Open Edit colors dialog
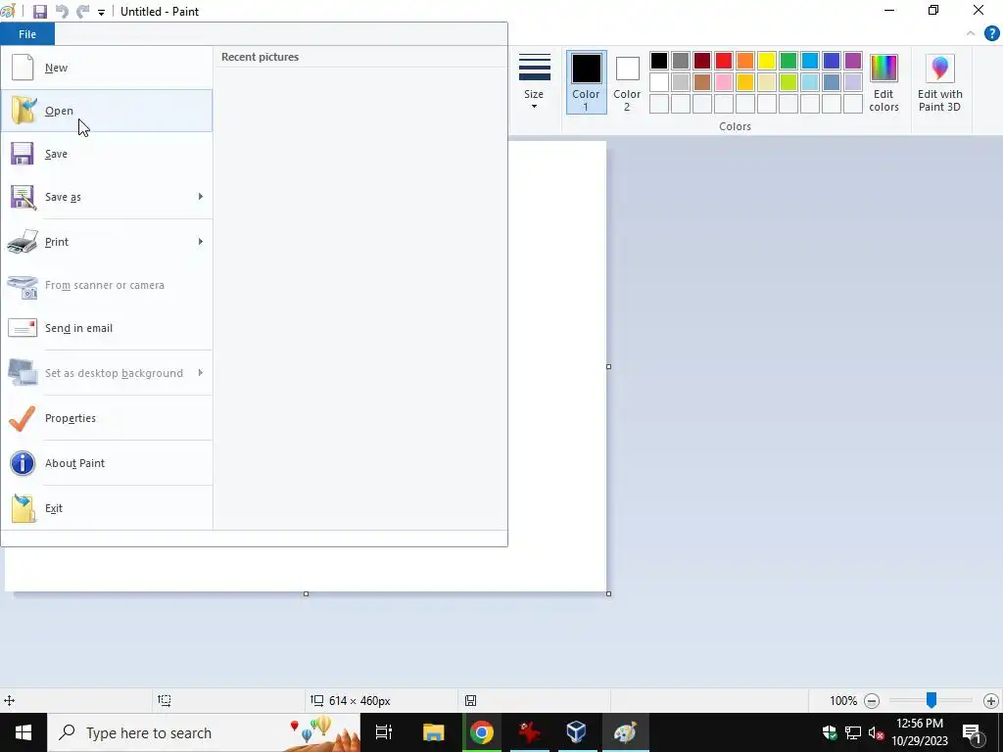Viewport: 1003px width, 752px height. pos(884,82)
